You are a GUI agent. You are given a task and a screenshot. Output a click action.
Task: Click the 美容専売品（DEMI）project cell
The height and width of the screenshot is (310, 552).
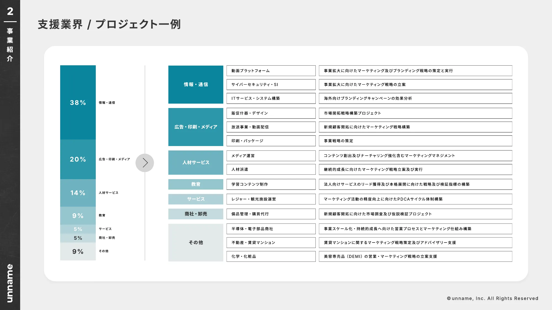pos(415,257)
